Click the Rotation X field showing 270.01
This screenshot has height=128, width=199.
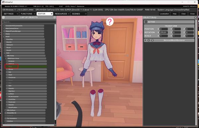click(164, 32)
